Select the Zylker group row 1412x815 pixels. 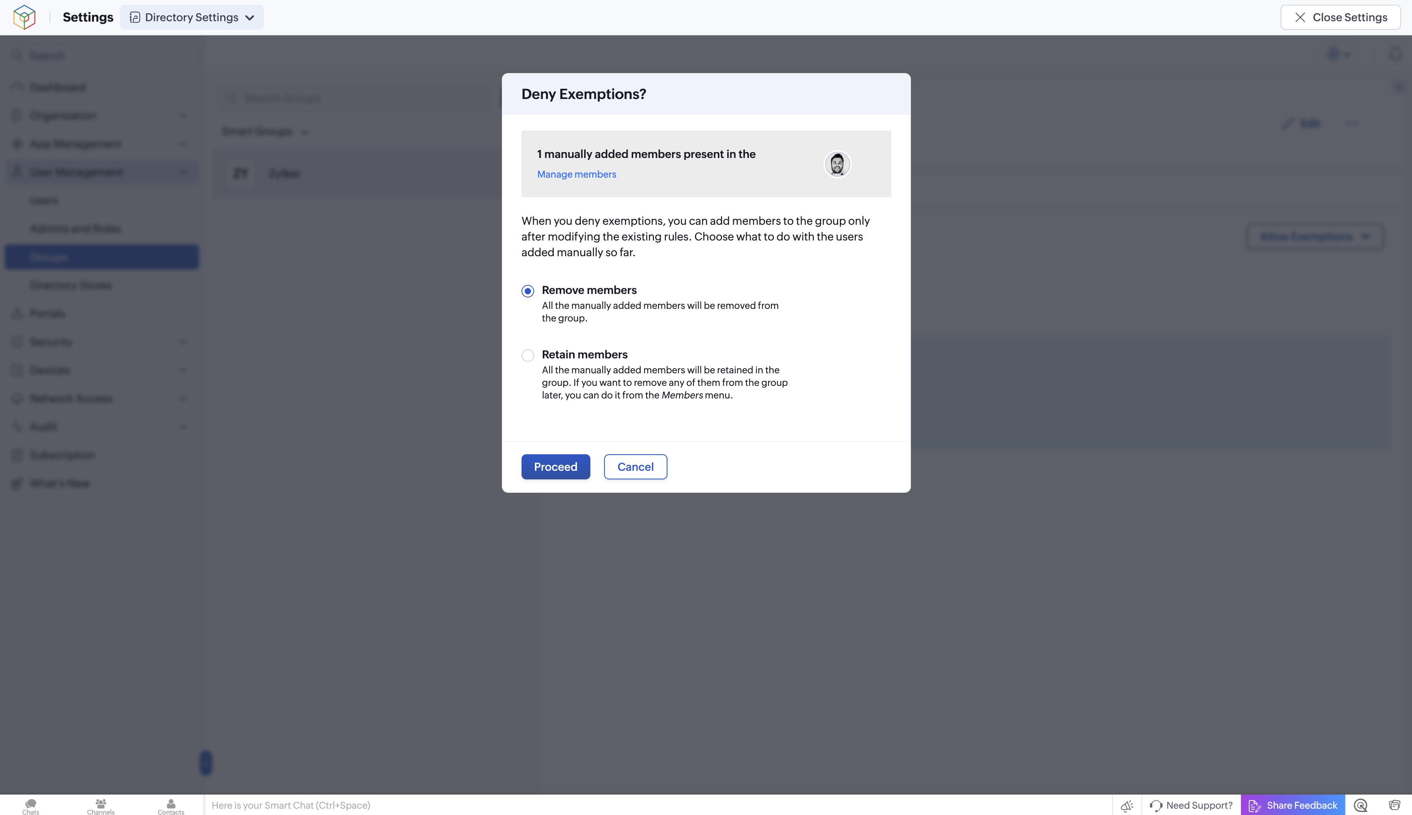(358, 174)
